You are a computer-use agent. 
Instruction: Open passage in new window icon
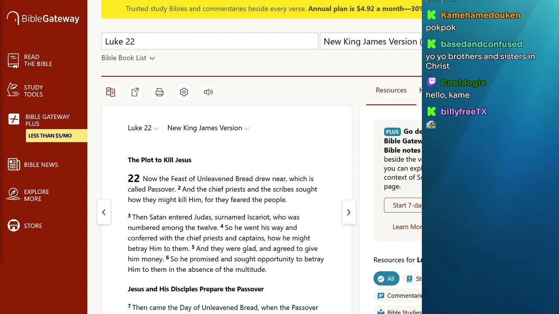click(x=135, y=92)
